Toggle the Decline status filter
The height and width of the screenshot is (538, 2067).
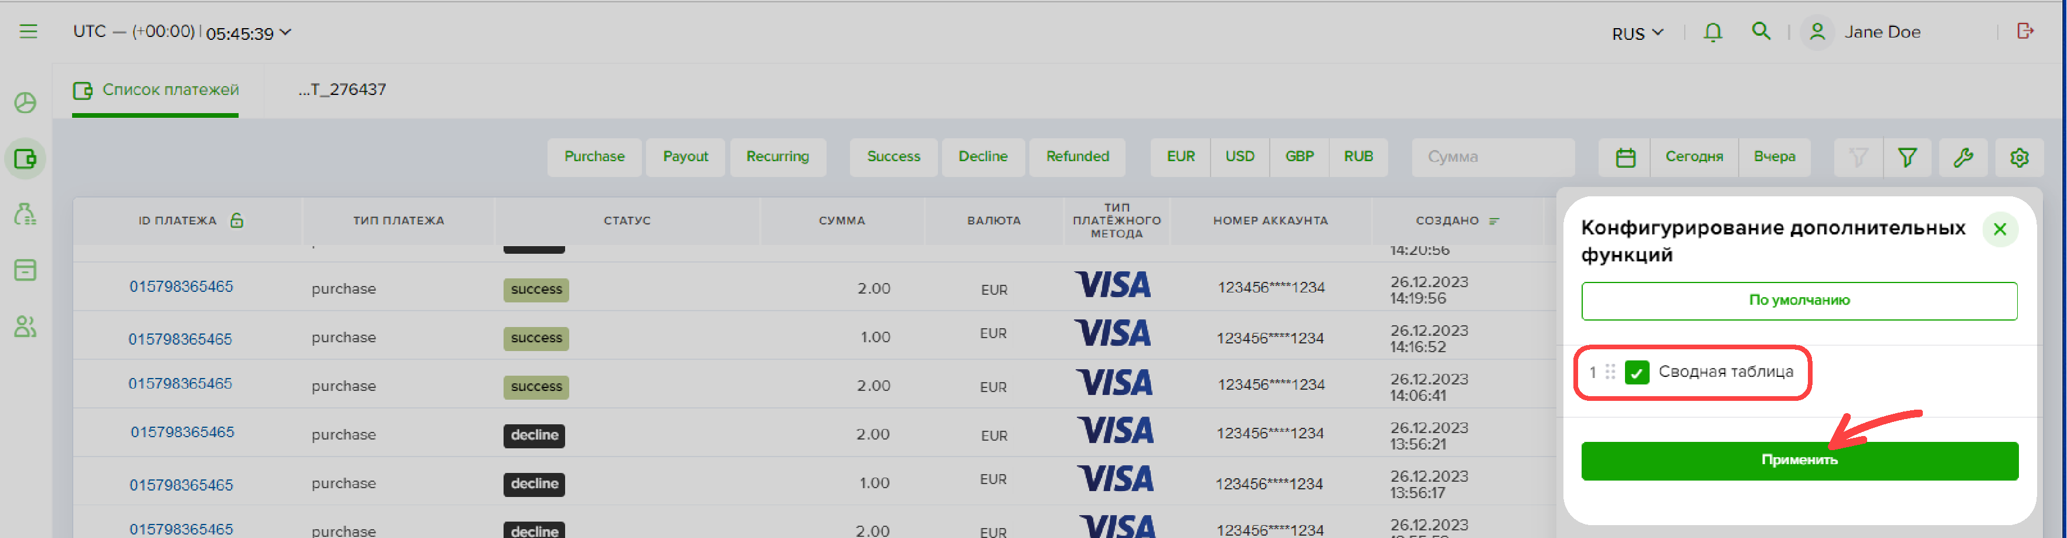pos(983,157)
